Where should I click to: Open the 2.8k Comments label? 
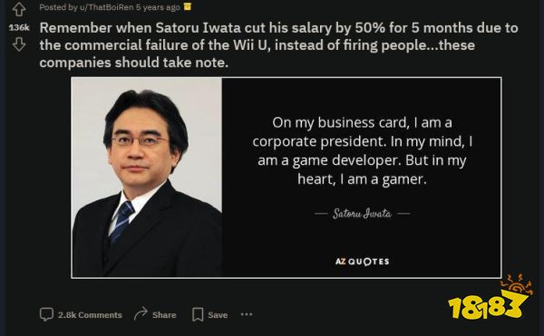90,315
